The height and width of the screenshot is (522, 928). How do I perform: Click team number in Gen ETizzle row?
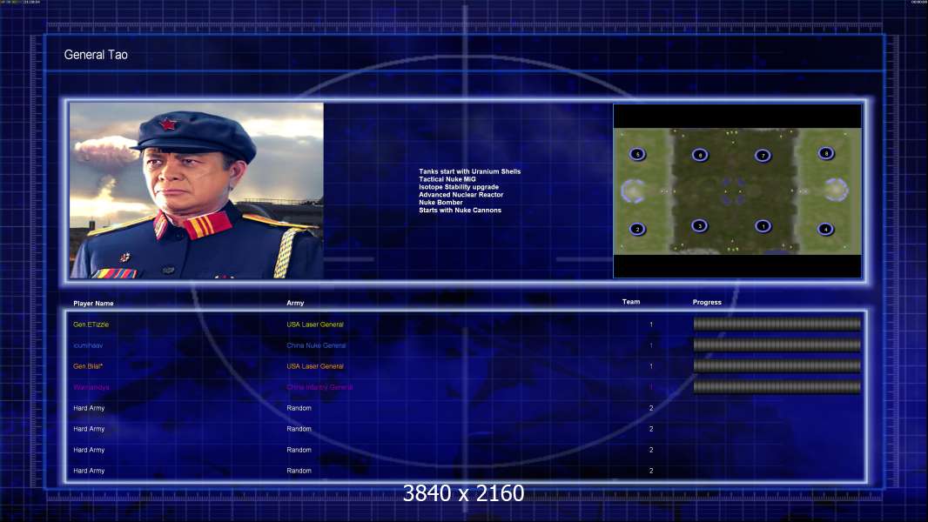click(651, 325)
